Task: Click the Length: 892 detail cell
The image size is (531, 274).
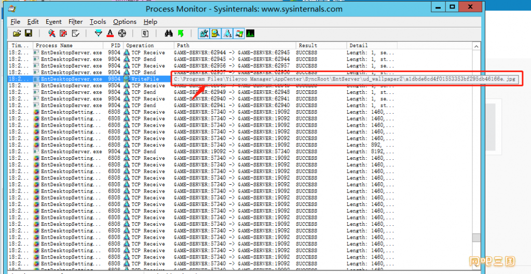Action: pos(370,145)
